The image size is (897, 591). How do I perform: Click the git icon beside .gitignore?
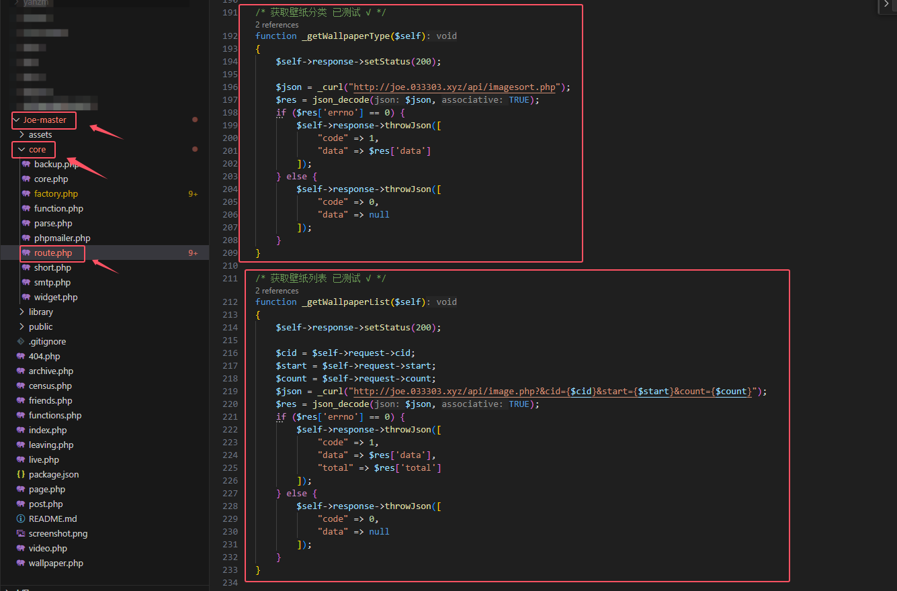(x=21, y=342)
